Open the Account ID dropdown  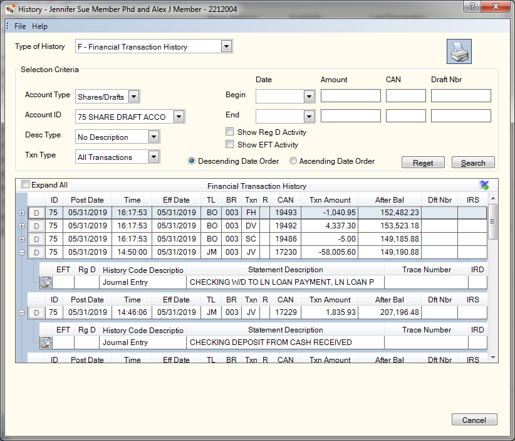pos(179,117)
